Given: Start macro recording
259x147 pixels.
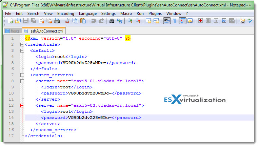Looking at the screenshot, I should 201,21.
